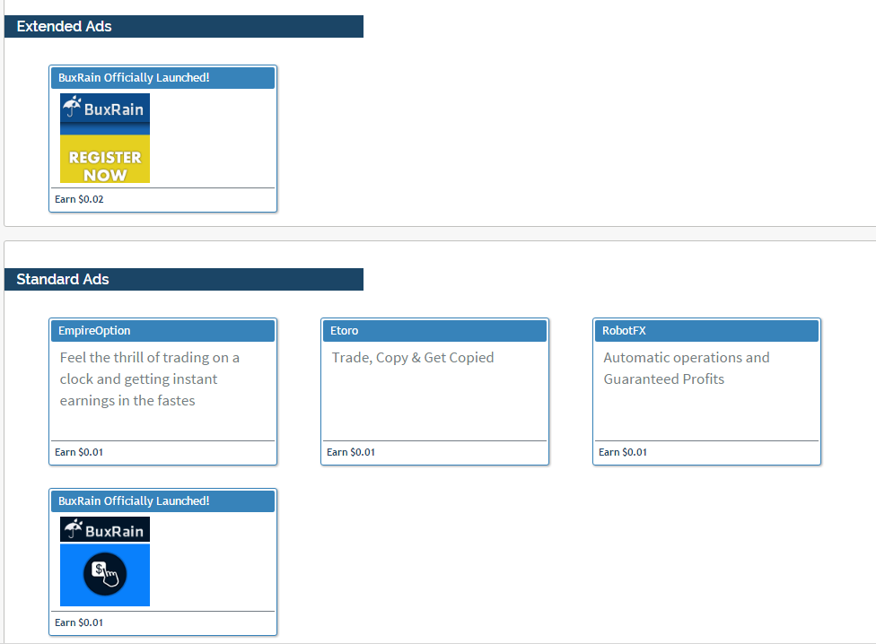The height and width of the screenshot is (644, 876).
Task: Click the Standard Ads section header
Action: tap(184, 279)
